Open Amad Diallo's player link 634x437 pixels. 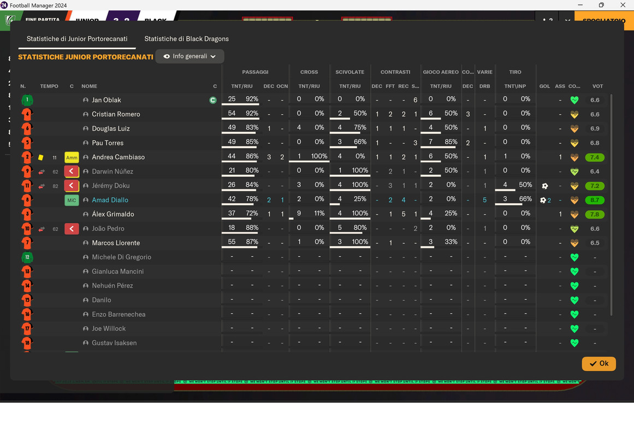tap(110, 200)
